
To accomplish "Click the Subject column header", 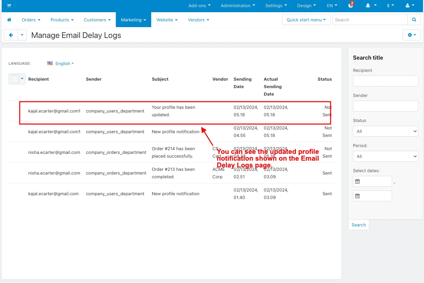I will pyautogui.click(x=160, y=79).
